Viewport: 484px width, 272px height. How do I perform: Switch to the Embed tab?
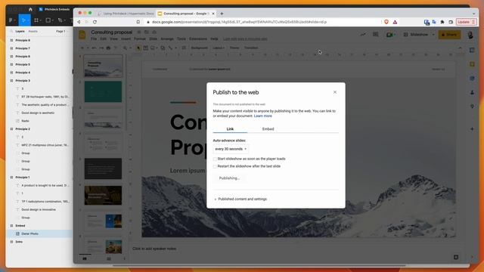268,129
